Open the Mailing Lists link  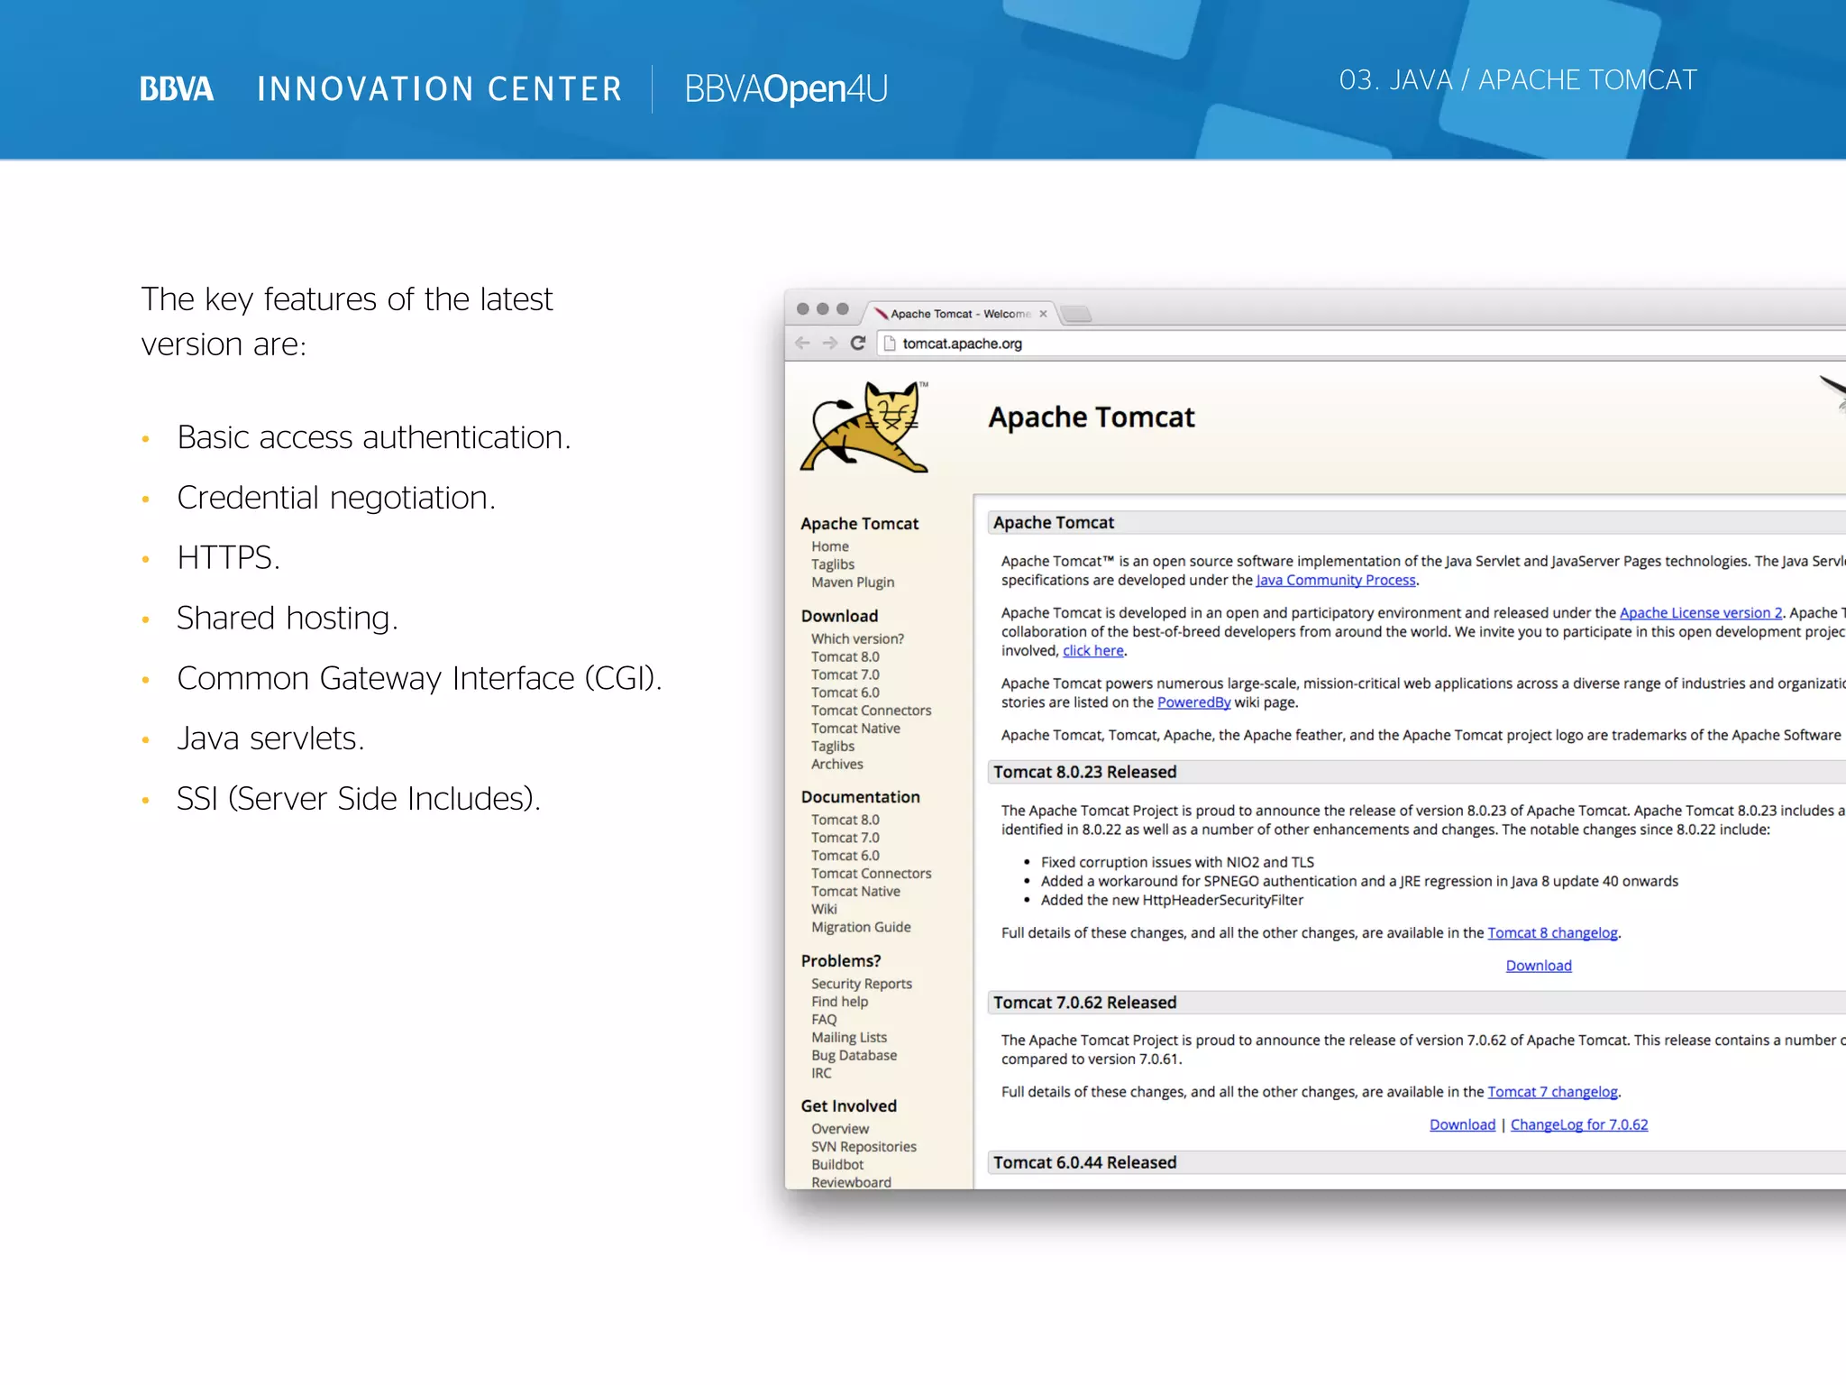point(849,1038)
